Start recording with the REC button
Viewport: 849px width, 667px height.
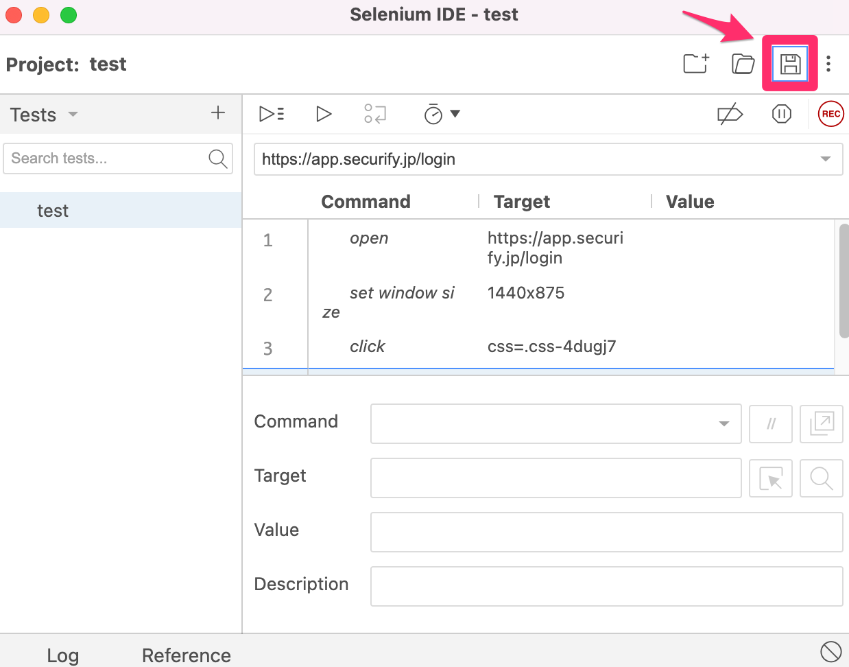tap(831, 114)
